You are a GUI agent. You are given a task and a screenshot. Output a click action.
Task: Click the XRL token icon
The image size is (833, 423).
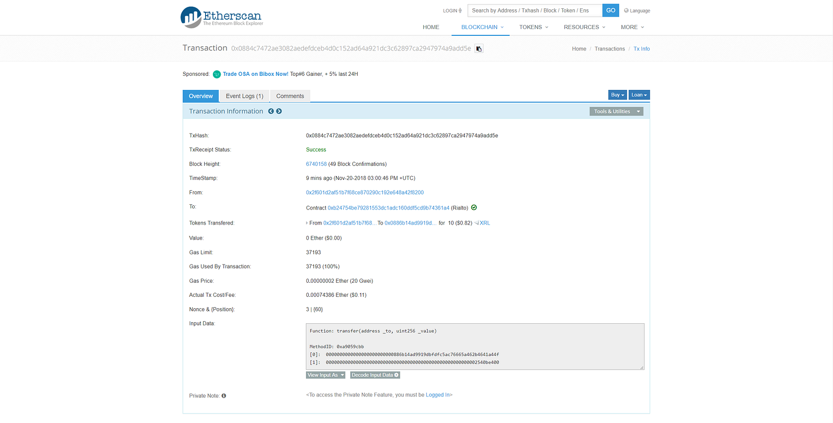coord(476,223)
